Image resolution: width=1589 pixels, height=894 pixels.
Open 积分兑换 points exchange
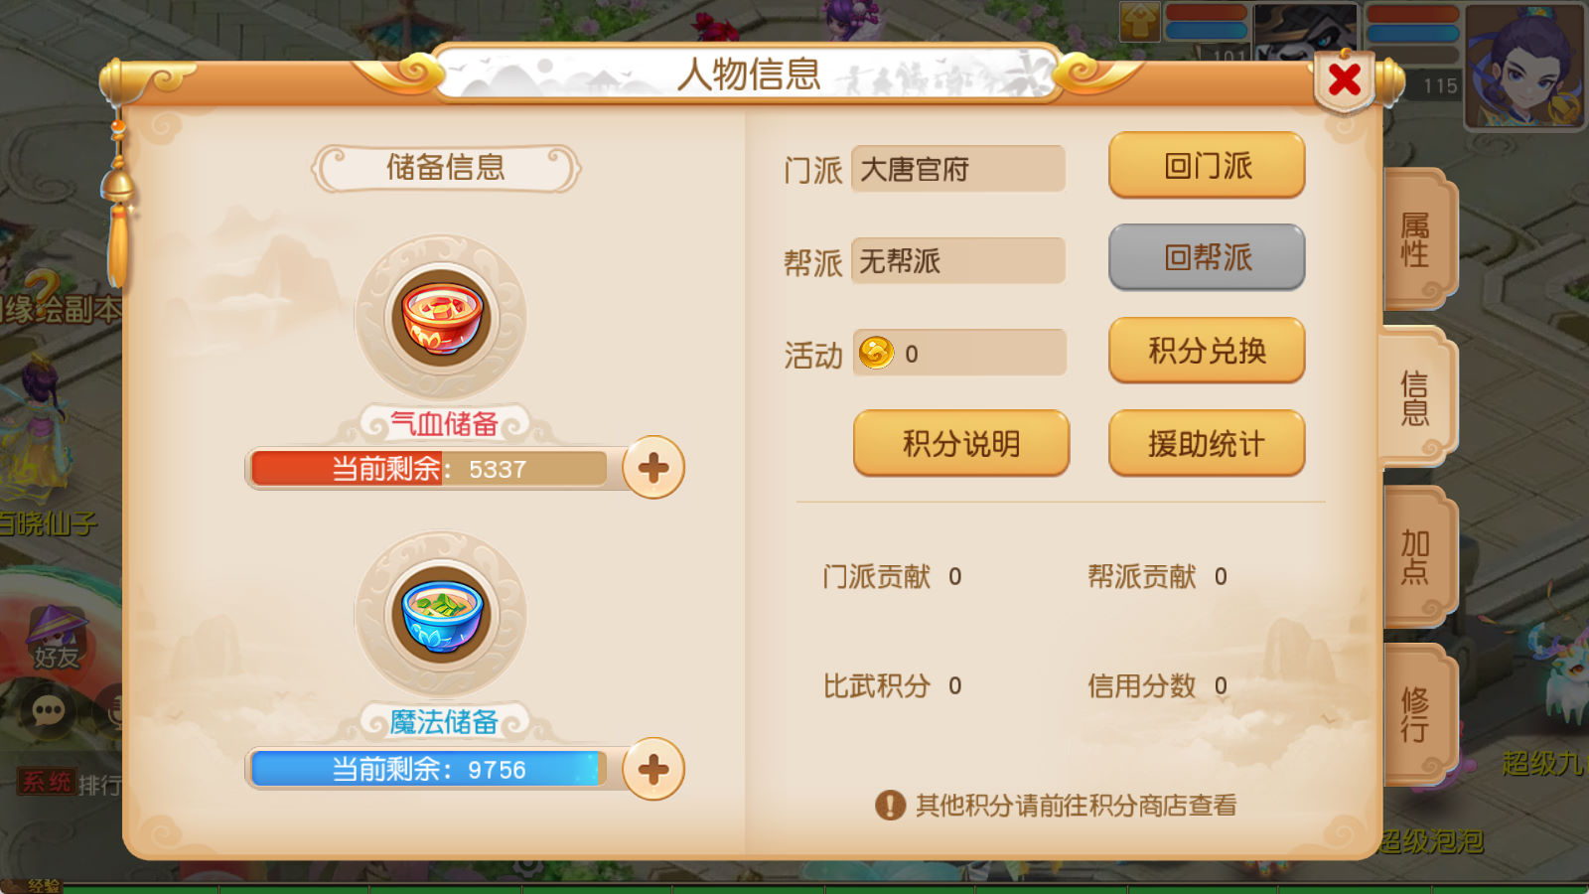(x=1207, y=350)
